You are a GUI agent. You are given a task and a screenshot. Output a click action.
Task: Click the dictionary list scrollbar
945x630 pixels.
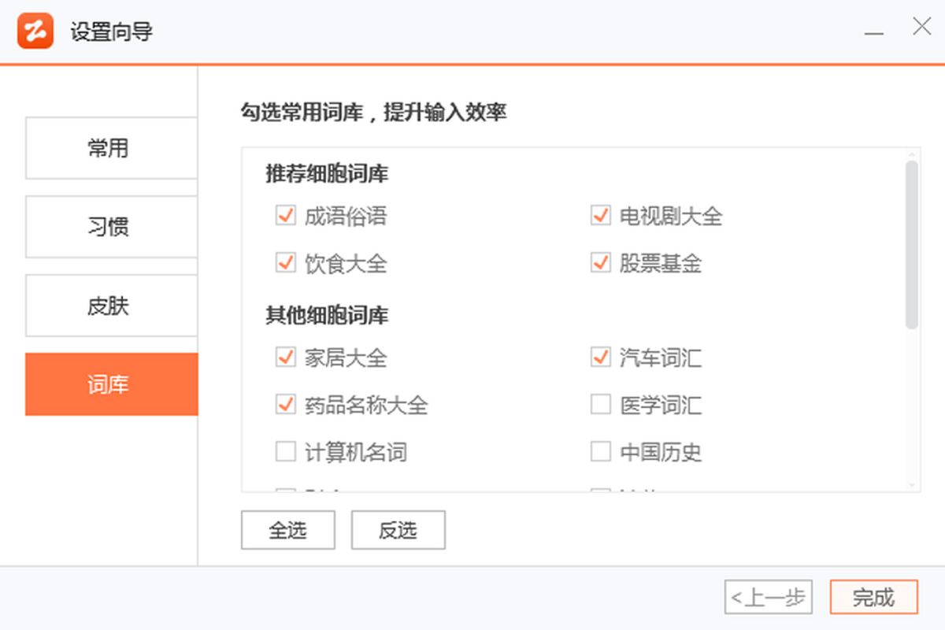911,244
